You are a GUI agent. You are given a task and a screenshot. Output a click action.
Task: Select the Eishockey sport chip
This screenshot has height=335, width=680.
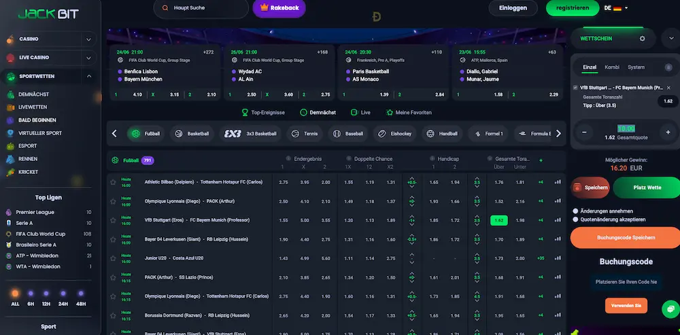(394, 133)
